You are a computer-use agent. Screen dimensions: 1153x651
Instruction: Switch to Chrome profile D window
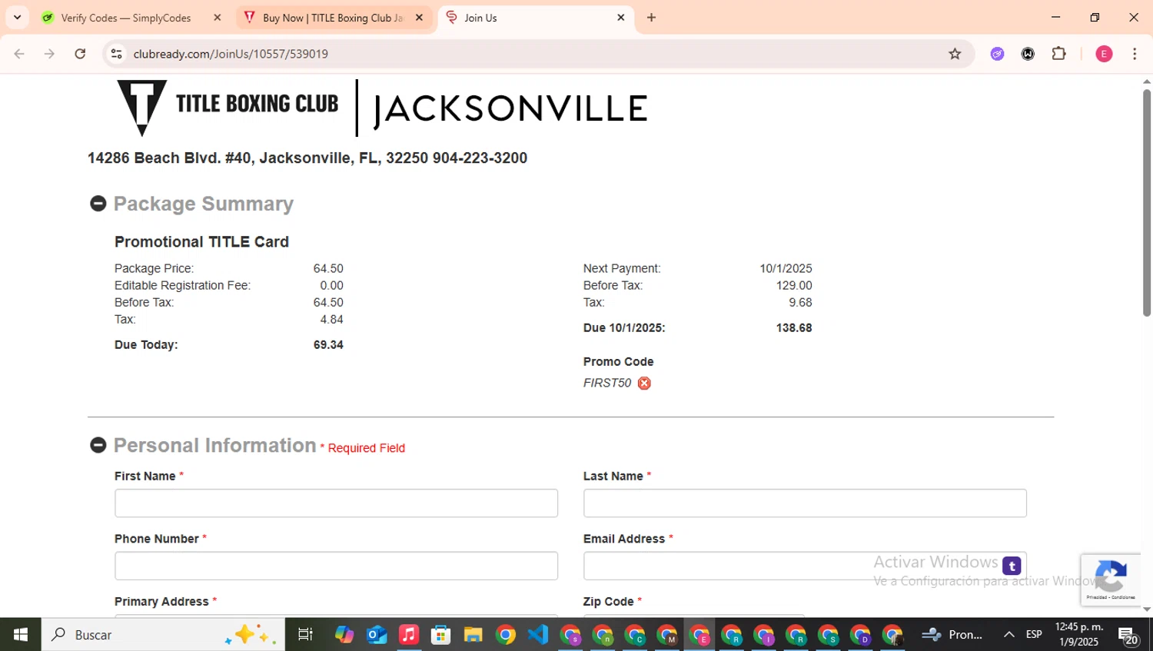861,635
